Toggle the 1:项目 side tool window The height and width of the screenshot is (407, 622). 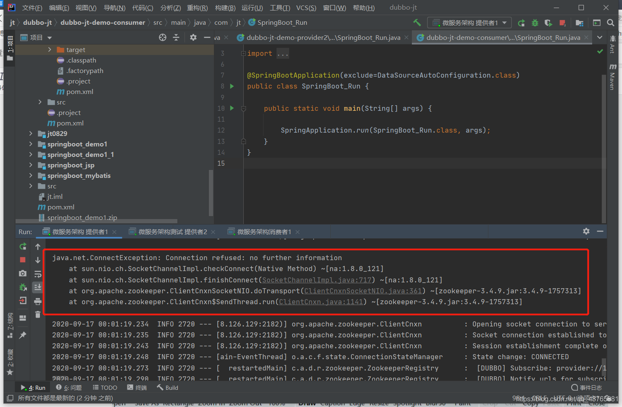(x=10, y=48)
